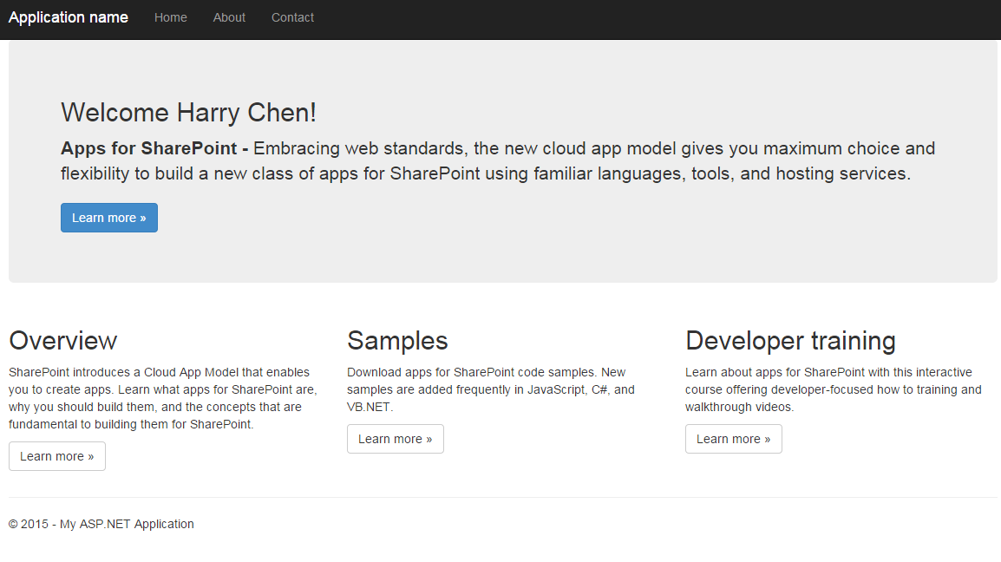Click the Application name brand link
This screenshot has width=1001, height=562.
(69, 17)
